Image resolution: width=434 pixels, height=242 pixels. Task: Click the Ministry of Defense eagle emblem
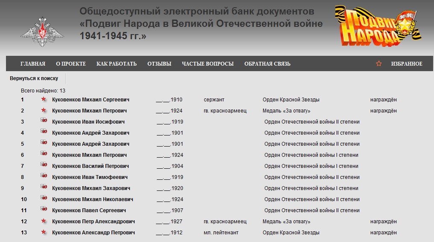(x=42, y=32)
